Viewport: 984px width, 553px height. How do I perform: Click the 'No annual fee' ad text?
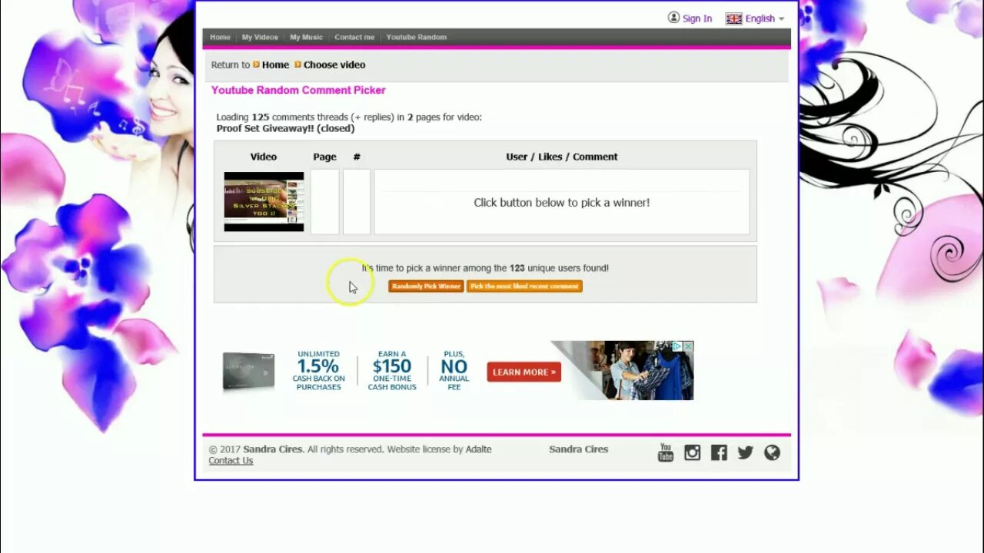[x=454, y=370]
